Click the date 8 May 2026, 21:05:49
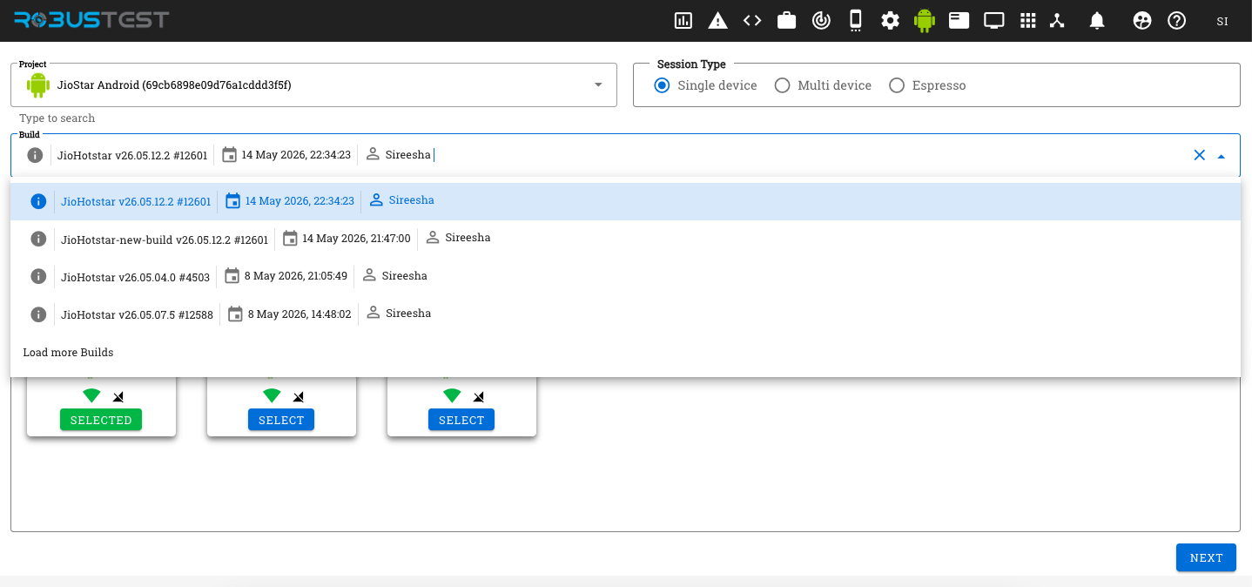This screenshot has height=587, width=1252. coord(295,276)
